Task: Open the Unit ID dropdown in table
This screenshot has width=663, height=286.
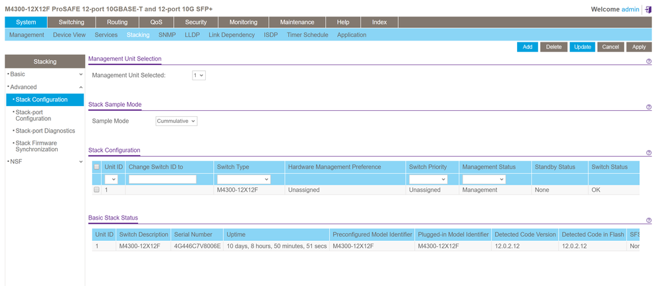Action: click(x=111, y=179)
